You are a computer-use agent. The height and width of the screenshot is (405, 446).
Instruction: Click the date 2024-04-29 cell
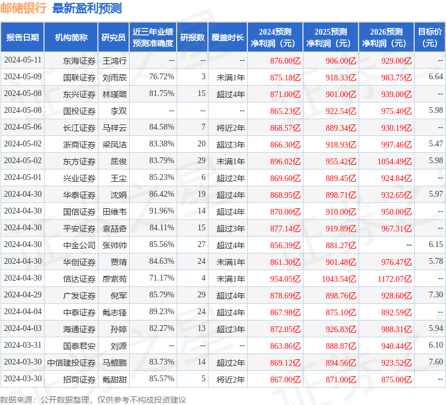(x=23, y=294)
